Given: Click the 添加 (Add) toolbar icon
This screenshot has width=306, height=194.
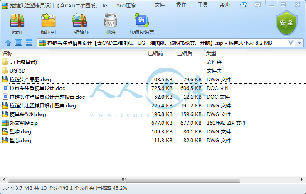Looking at the screenshot, I should 17,20.
